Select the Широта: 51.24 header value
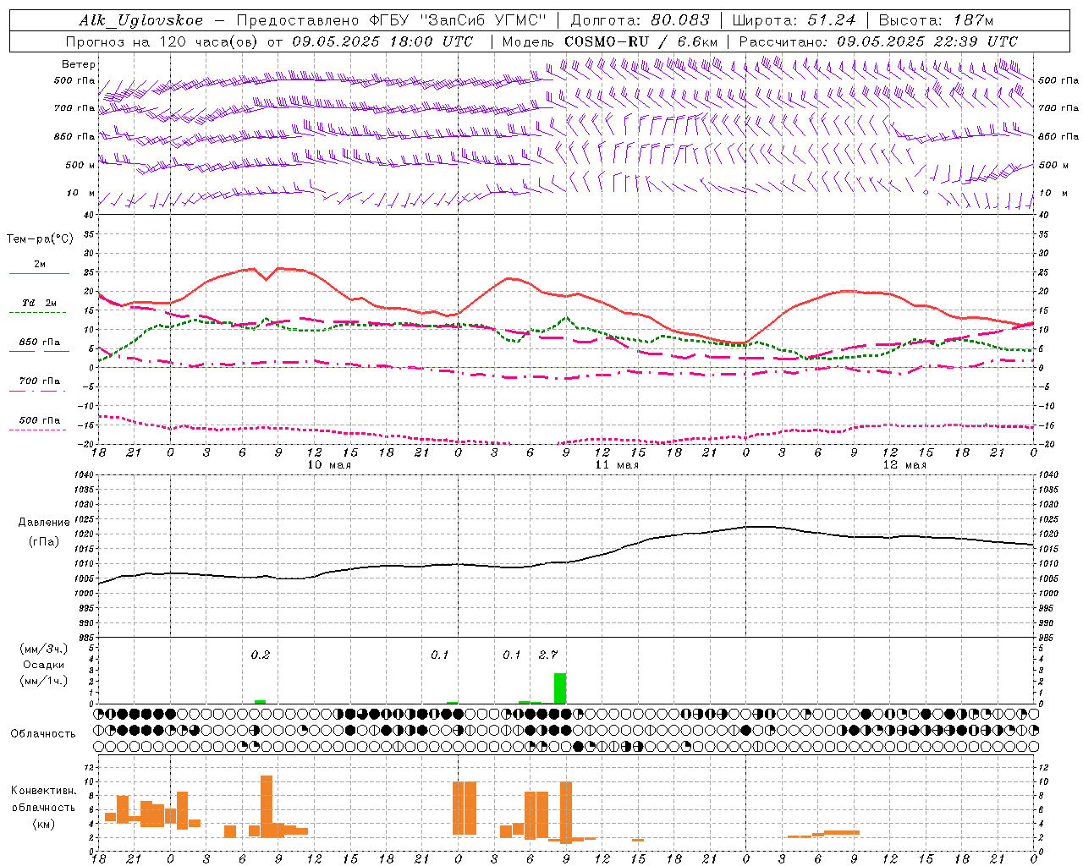Screen dimensions: 1083x866 tap(794, 20)
